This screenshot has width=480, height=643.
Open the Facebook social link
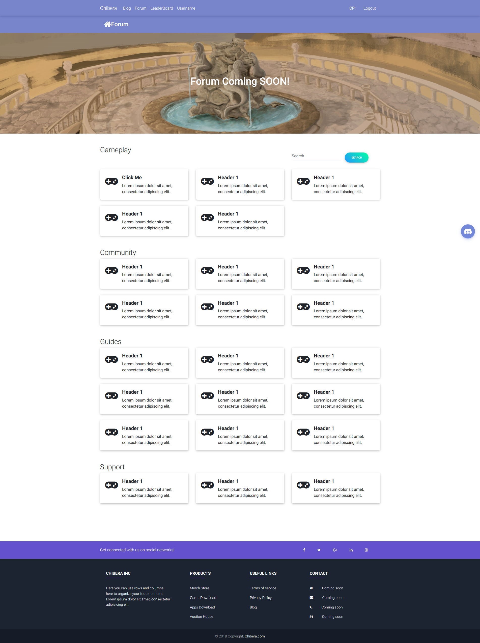coord(304,550)
